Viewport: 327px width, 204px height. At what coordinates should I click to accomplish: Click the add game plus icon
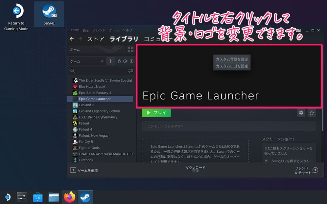click(73, 170)
